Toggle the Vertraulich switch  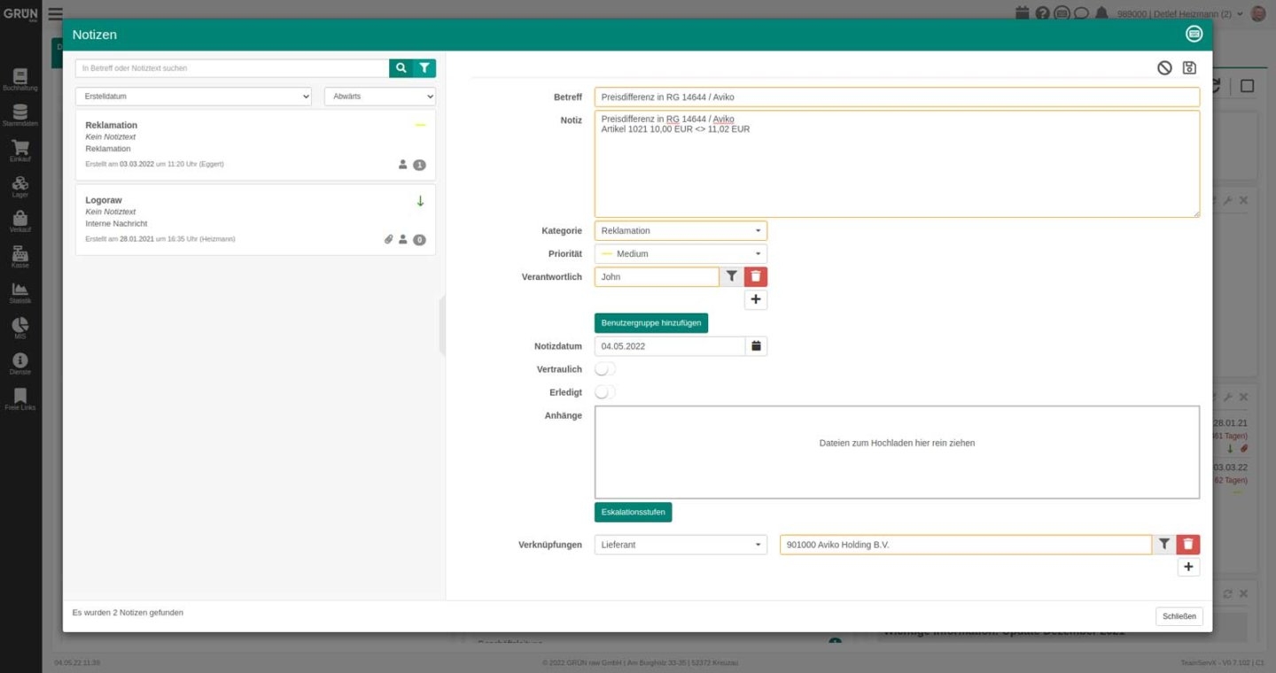[x=605, y=369]
